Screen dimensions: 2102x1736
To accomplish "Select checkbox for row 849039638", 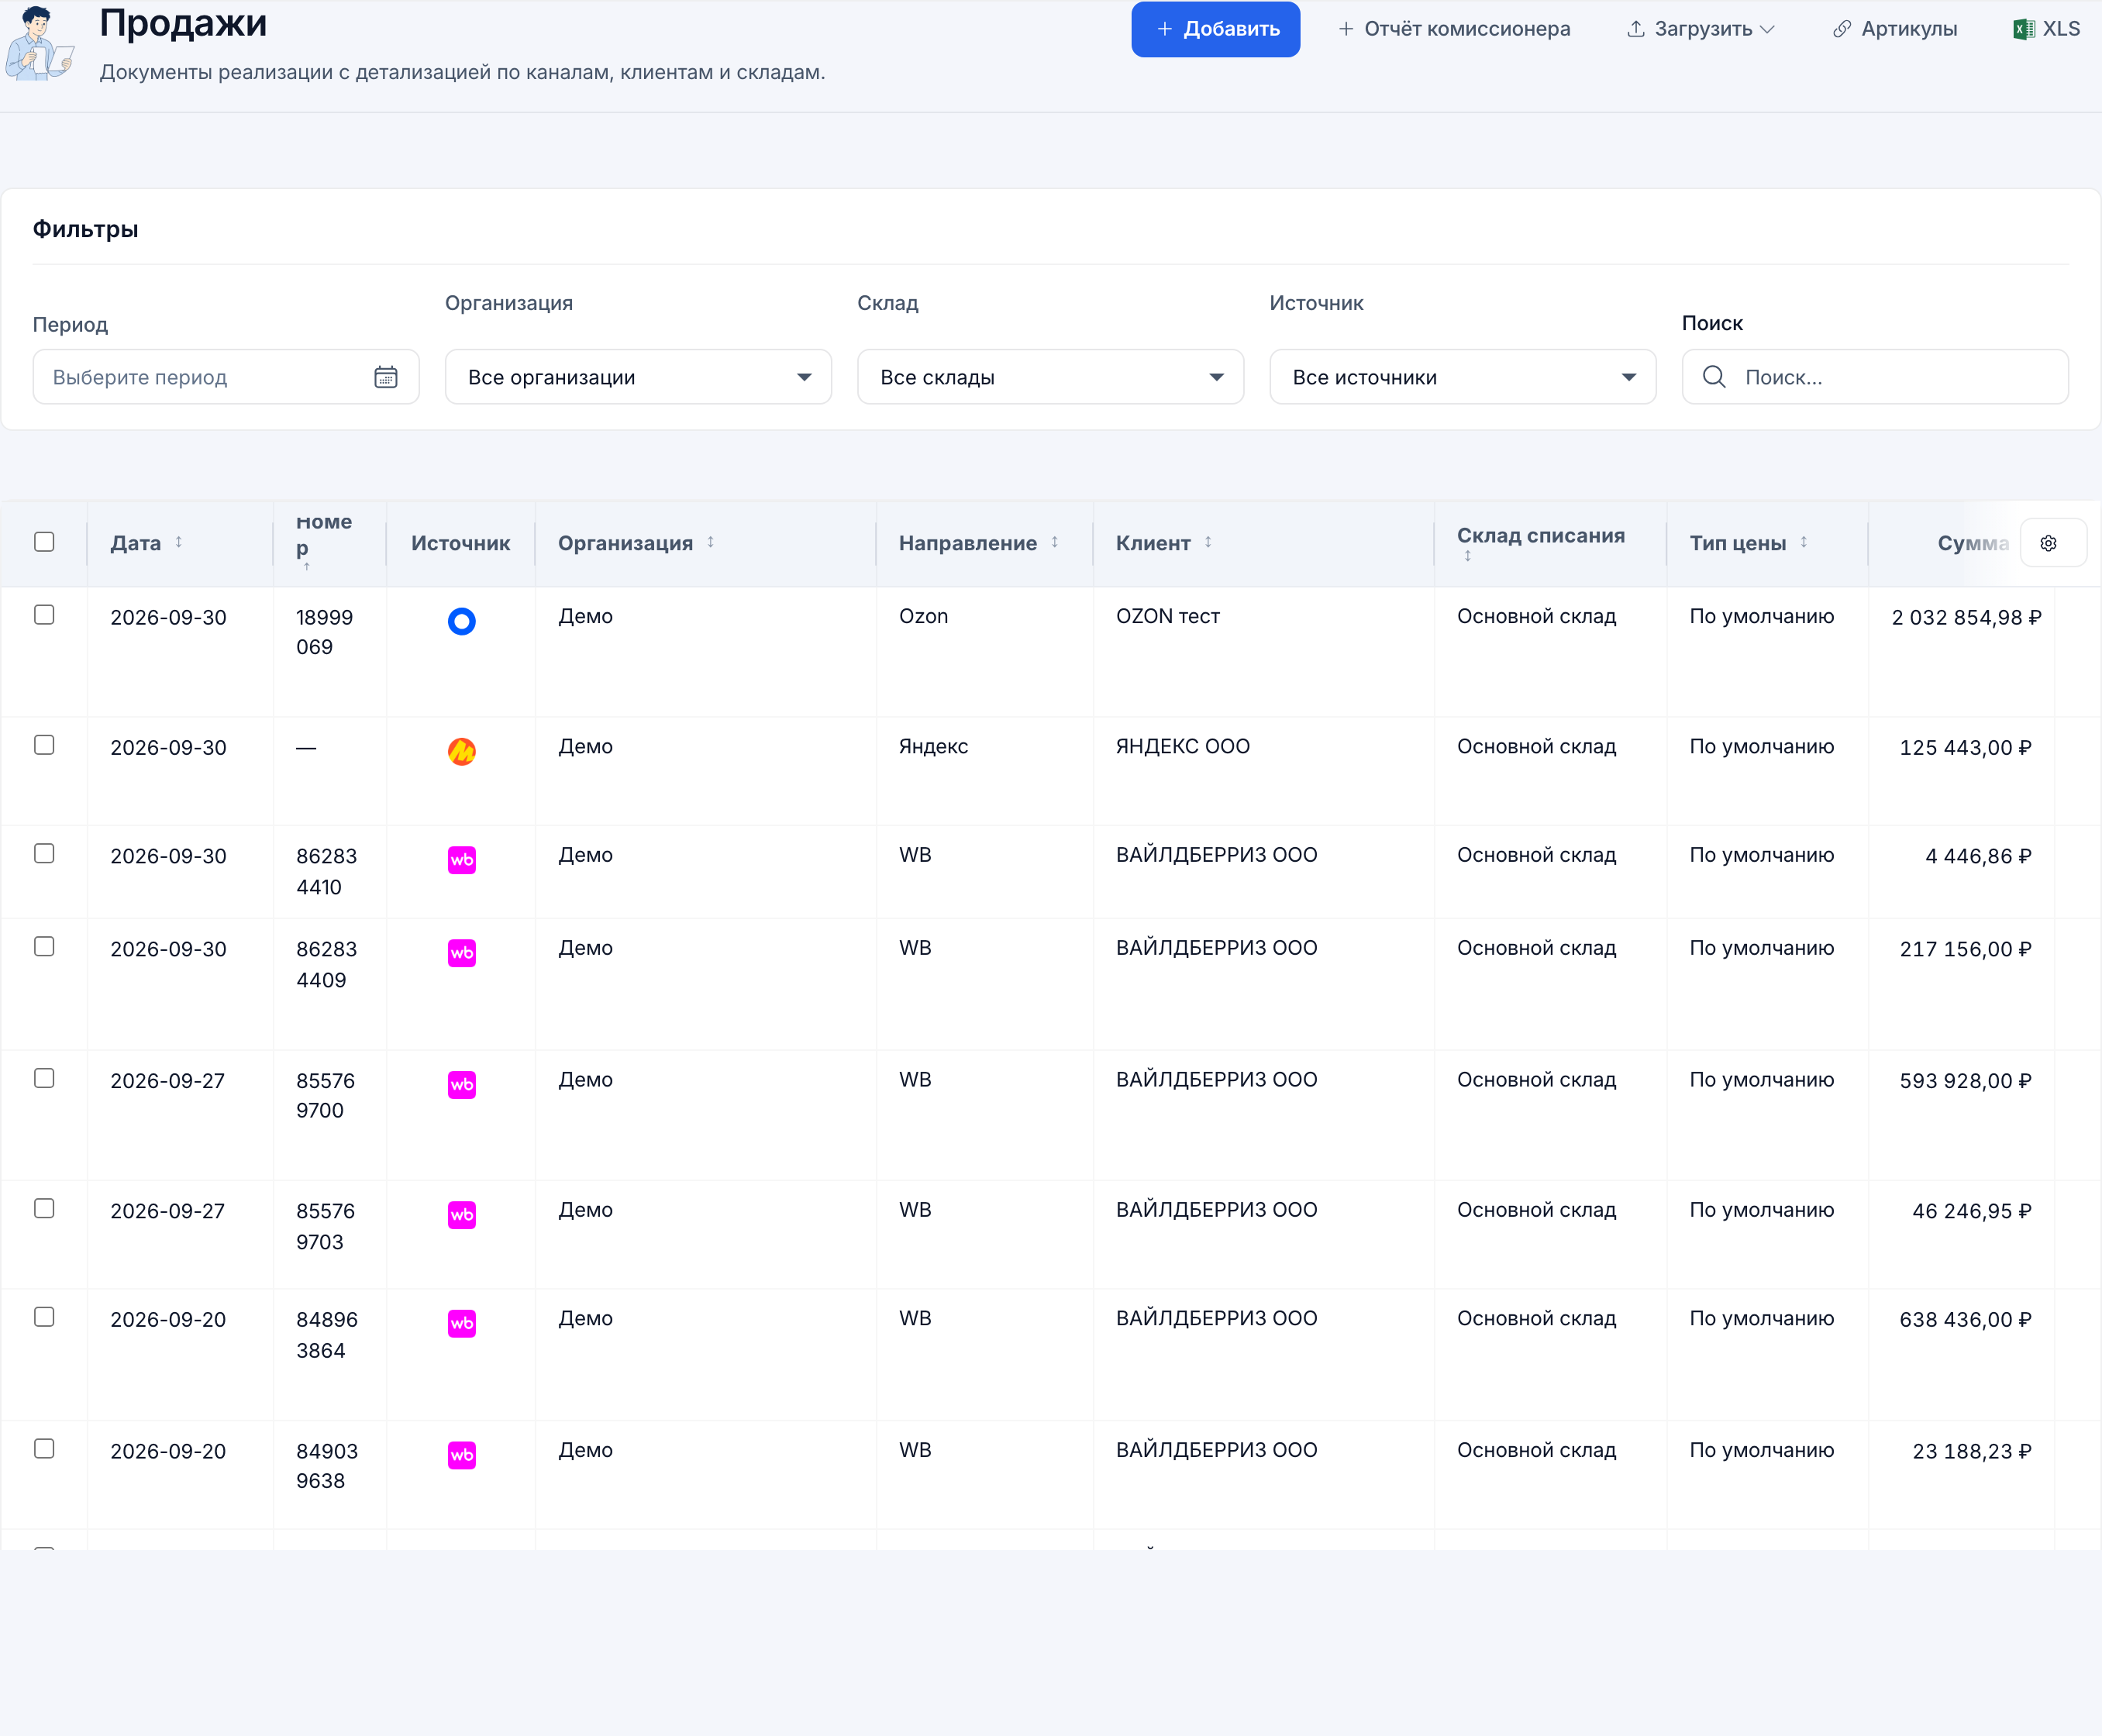I will click(x=44, y=1448).
